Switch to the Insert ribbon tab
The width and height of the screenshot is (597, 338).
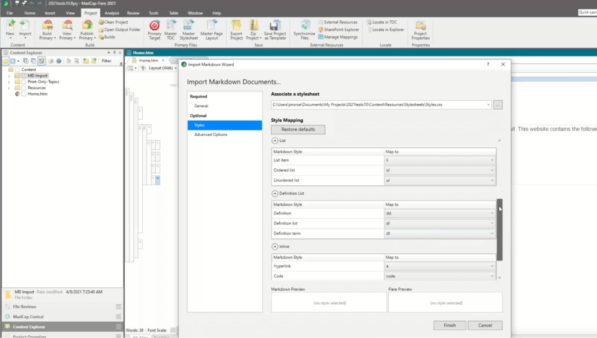pos(50,13)
